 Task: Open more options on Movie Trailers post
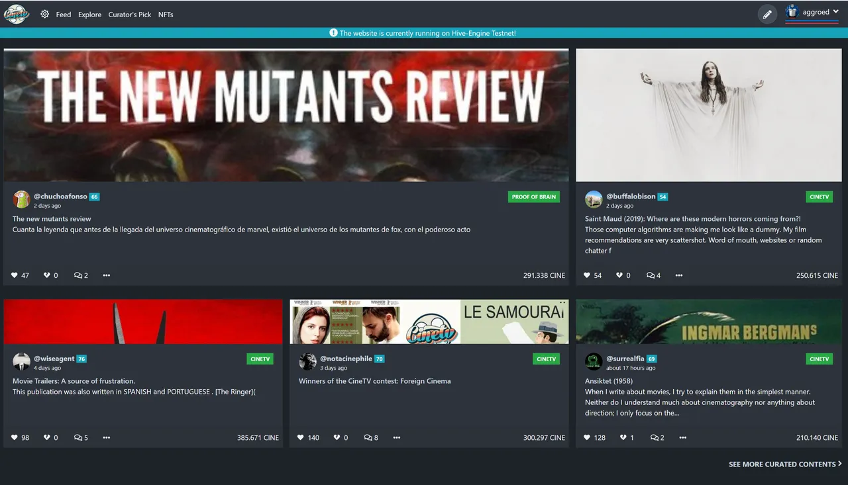coord(107,437)
